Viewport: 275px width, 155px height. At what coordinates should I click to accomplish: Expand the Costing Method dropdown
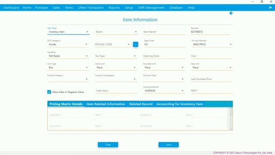pyautogui.click(x=164, y=91)
